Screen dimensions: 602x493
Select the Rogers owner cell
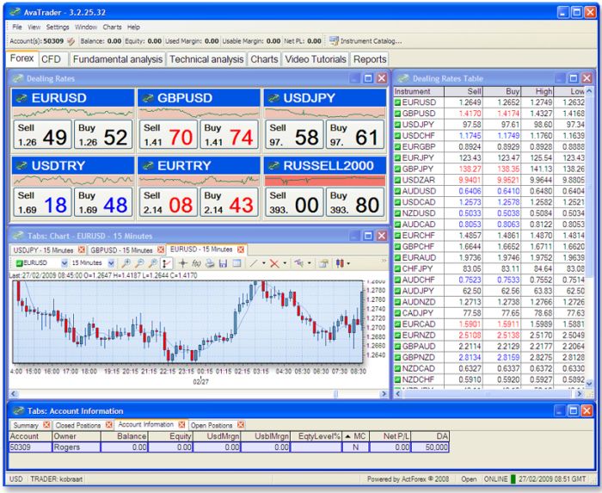coord(76,447)
